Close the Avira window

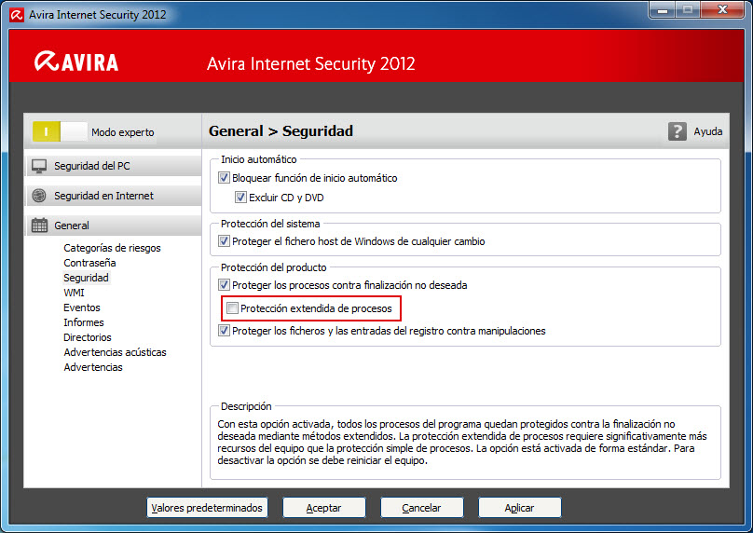click(723, 9)
